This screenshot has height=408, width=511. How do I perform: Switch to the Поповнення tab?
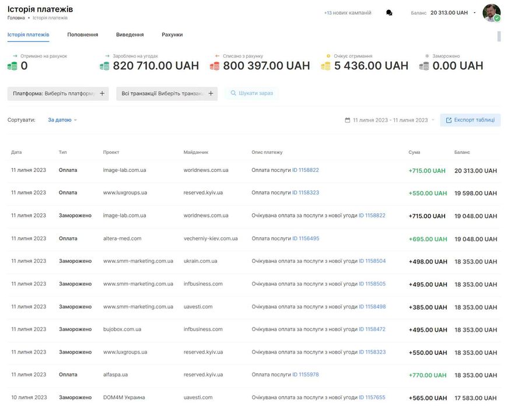82,35
